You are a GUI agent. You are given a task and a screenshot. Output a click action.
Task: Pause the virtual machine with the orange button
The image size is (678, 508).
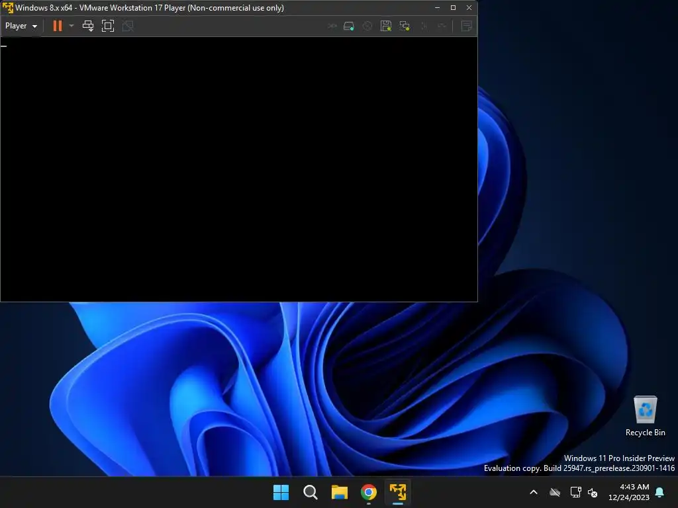(x=58, y=26)
